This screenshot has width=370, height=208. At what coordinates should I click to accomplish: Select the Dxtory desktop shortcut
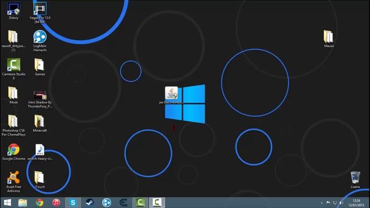(x=13, y=10)
